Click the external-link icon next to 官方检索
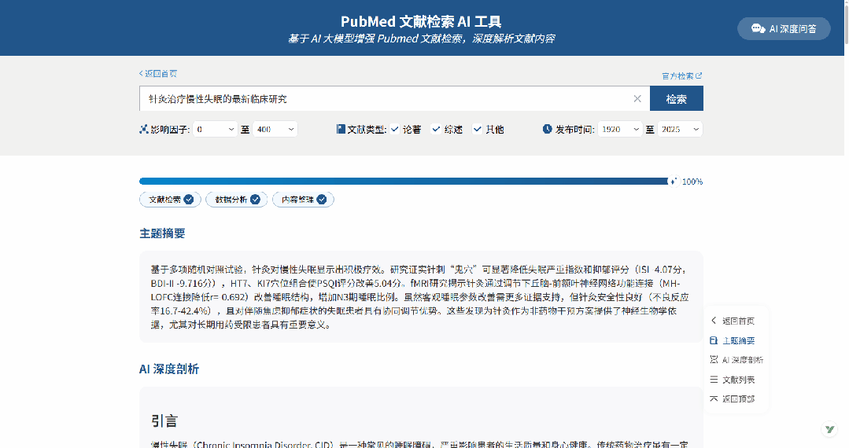Image resolution: width=849 pixels, height=448 pixels. click(x=699, y=75)
